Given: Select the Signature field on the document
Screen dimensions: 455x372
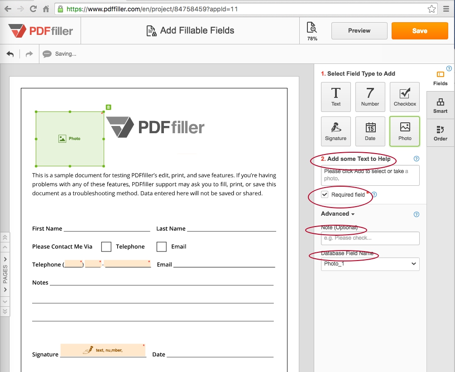Looking at the screenshot, I should (103, 350).
